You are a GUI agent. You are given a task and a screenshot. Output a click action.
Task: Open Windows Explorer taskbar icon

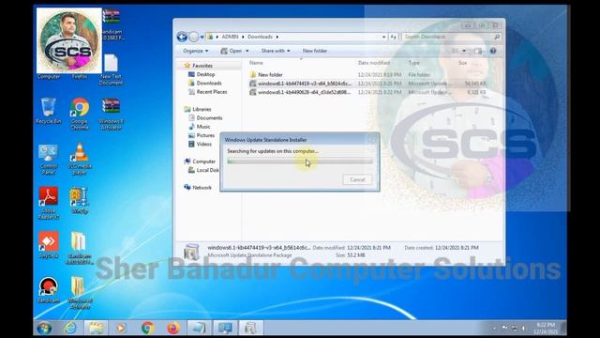[x=96, y=328]
